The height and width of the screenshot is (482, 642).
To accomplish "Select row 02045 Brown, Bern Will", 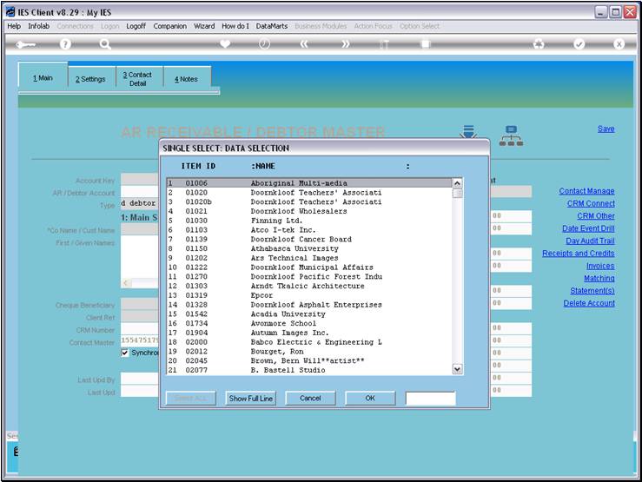I will 309,361.
